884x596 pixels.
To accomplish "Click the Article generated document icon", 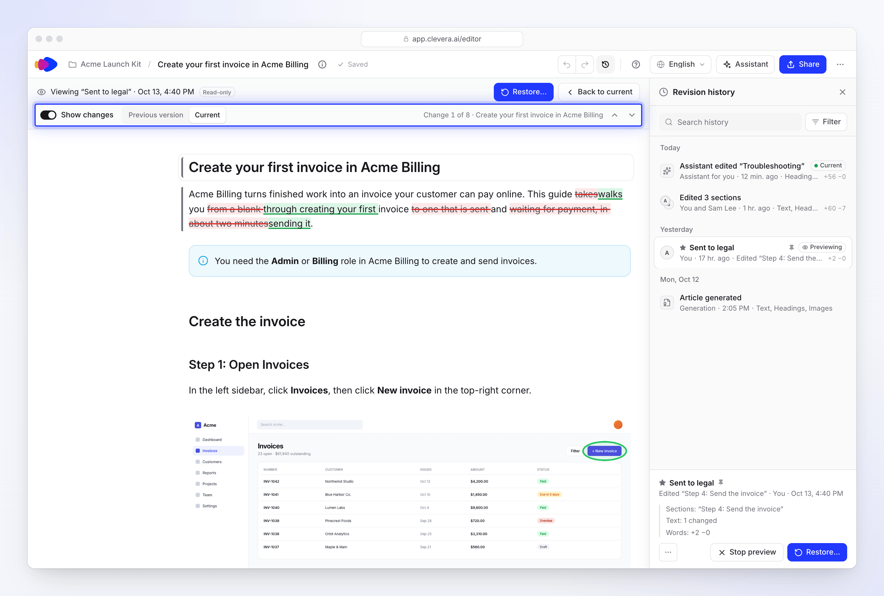I will click(667, 303).
